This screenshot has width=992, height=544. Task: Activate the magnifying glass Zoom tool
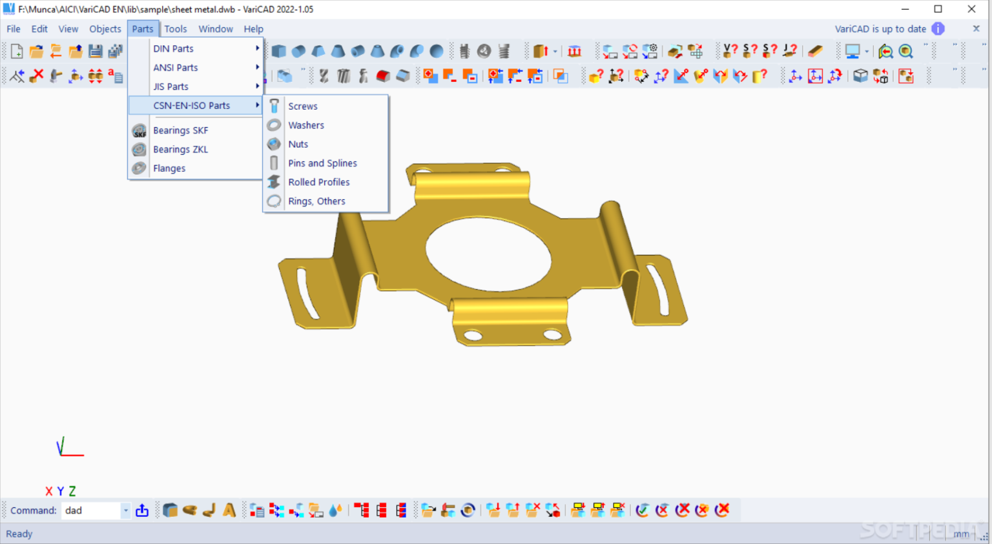tap(905, 50)
